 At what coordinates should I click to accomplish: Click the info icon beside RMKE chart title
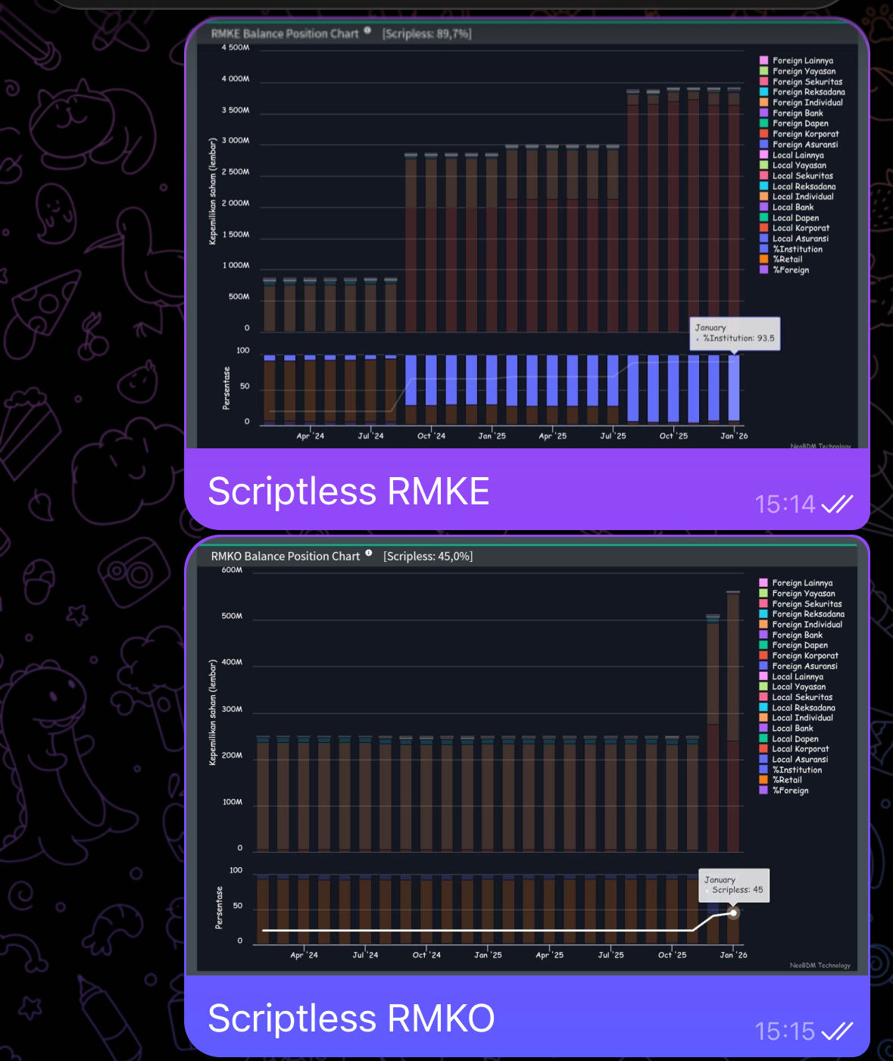[x=367, y=30]
